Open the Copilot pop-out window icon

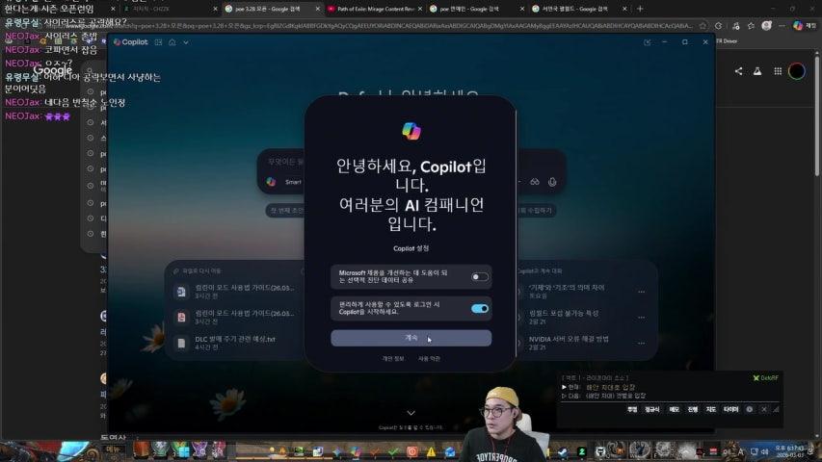(x=647, y=42)
